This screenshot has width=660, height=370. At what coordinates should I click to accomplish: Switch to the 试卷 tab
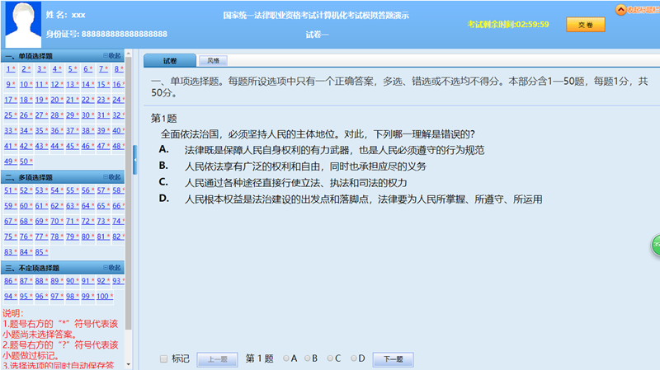[169, 61]
